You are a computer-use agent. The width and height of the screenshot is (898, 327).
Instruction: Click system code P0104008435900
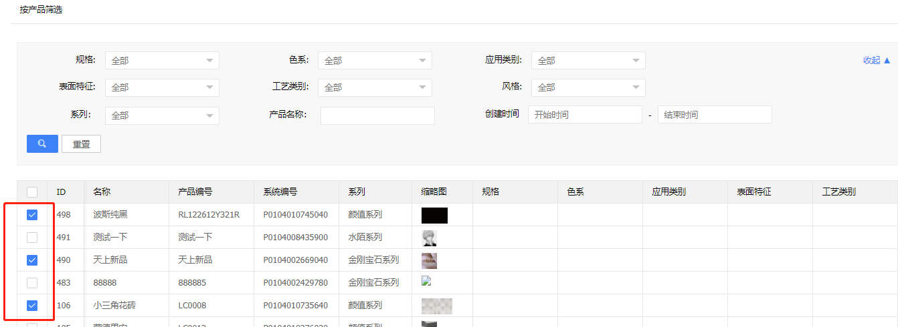(296, 238)
